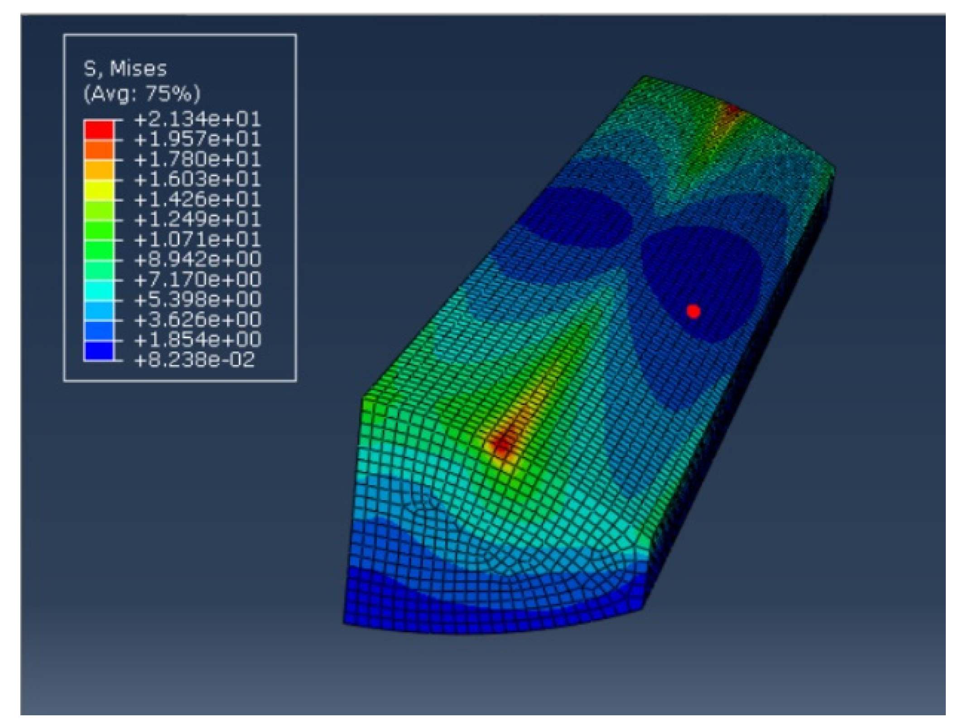This screenshot has height=728, width=963.
Task: Click the maximum value +2.134e+01 label
Action: point(197,120)
